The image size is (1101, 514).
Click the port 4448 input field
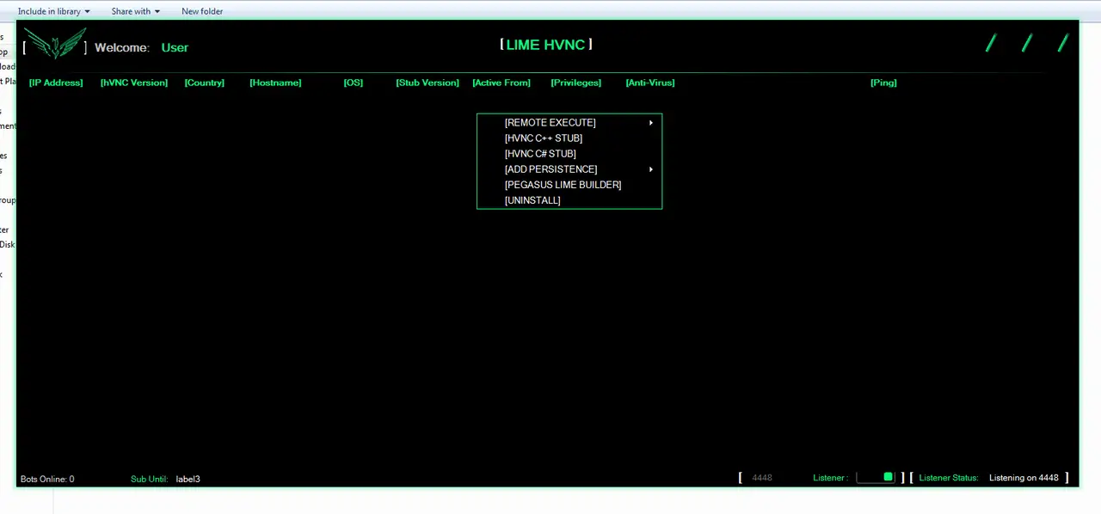762,477
